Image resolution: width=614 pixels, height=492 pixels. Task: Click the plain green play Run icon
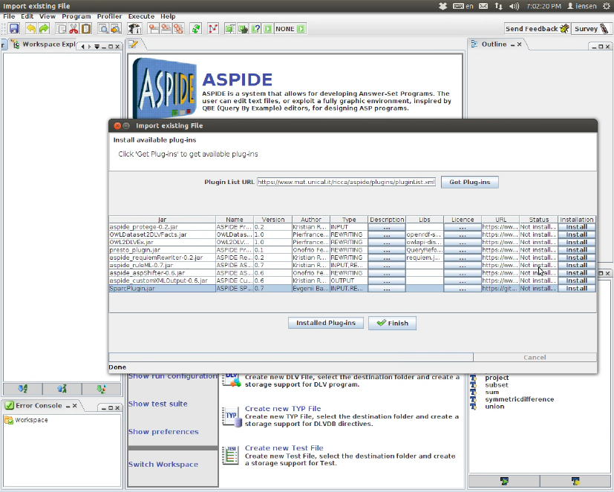268,29
